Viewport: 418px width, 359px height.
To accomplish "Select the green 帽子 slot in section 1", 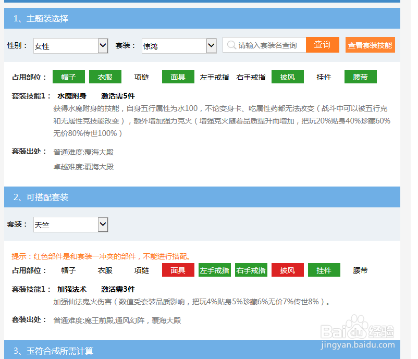I will point(69,77).
